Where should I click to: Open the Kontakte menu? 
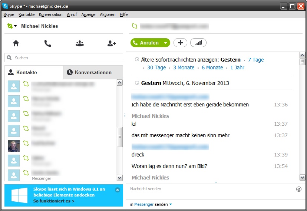pos(27,14)
